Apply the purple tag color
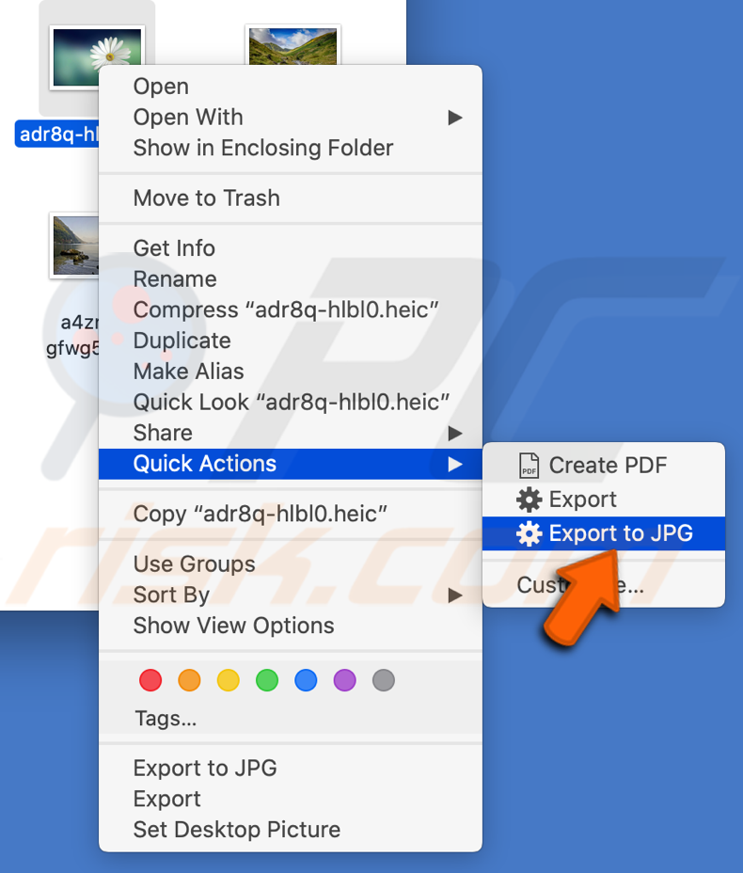 [344, 680]
